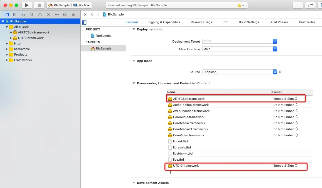Change embed option for AudioToolbox.framework

coord(285,105)
